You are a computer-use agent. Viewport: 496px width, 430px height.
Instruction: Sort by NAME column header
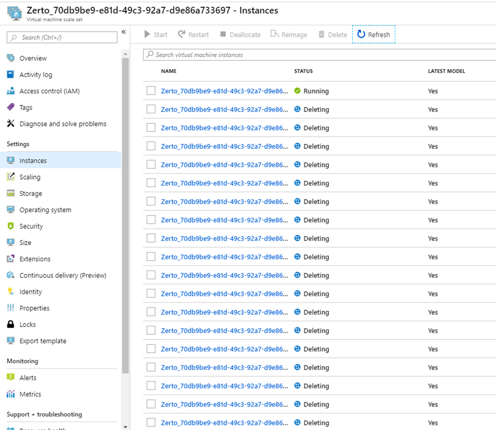point(169,71)
